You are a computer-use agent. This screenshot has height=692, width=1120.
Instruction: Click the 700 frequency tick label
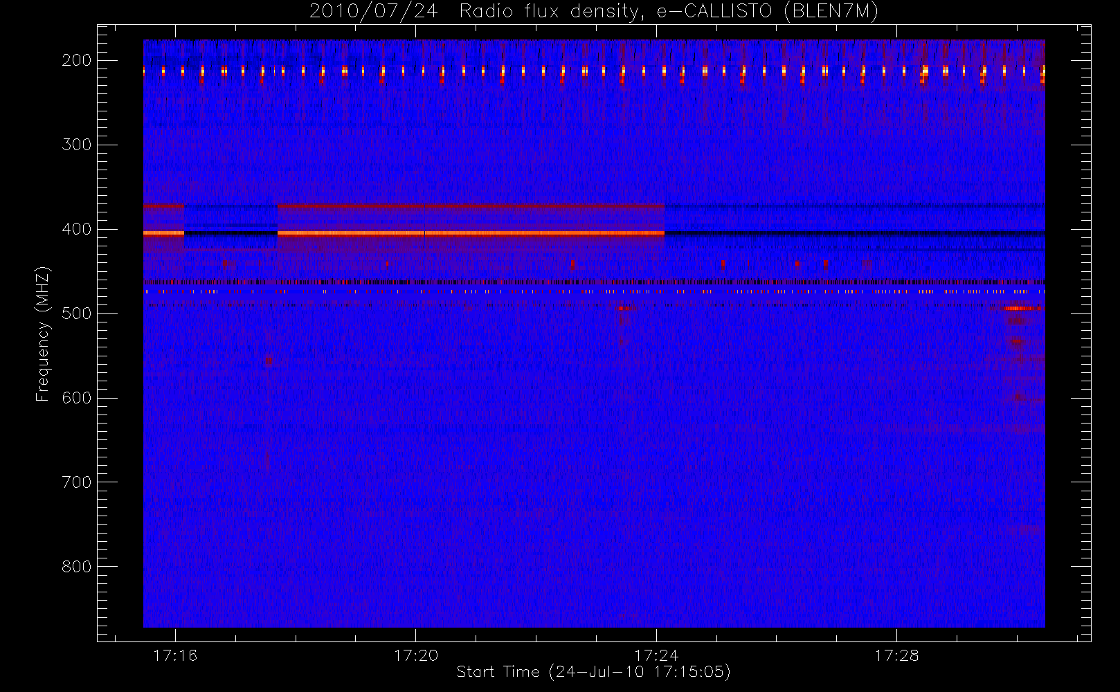(77, 482)
